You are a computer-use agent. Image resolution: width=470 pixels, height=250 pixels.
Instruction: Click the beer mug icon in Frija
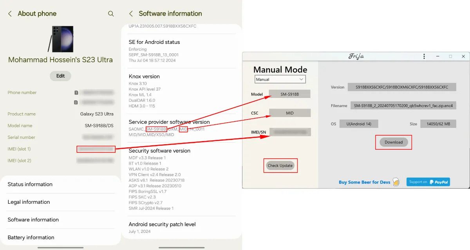(396, 182)
